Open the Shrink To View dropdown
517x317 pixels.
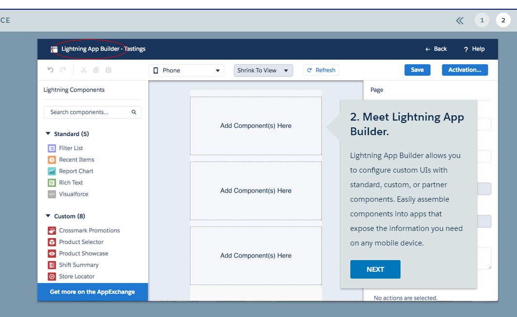(x=264, y=70)
